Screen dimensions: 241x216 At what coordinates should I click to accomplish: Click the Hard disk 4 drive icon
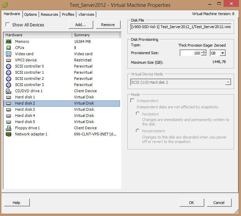pyautogui.click(x=9, y=116)
